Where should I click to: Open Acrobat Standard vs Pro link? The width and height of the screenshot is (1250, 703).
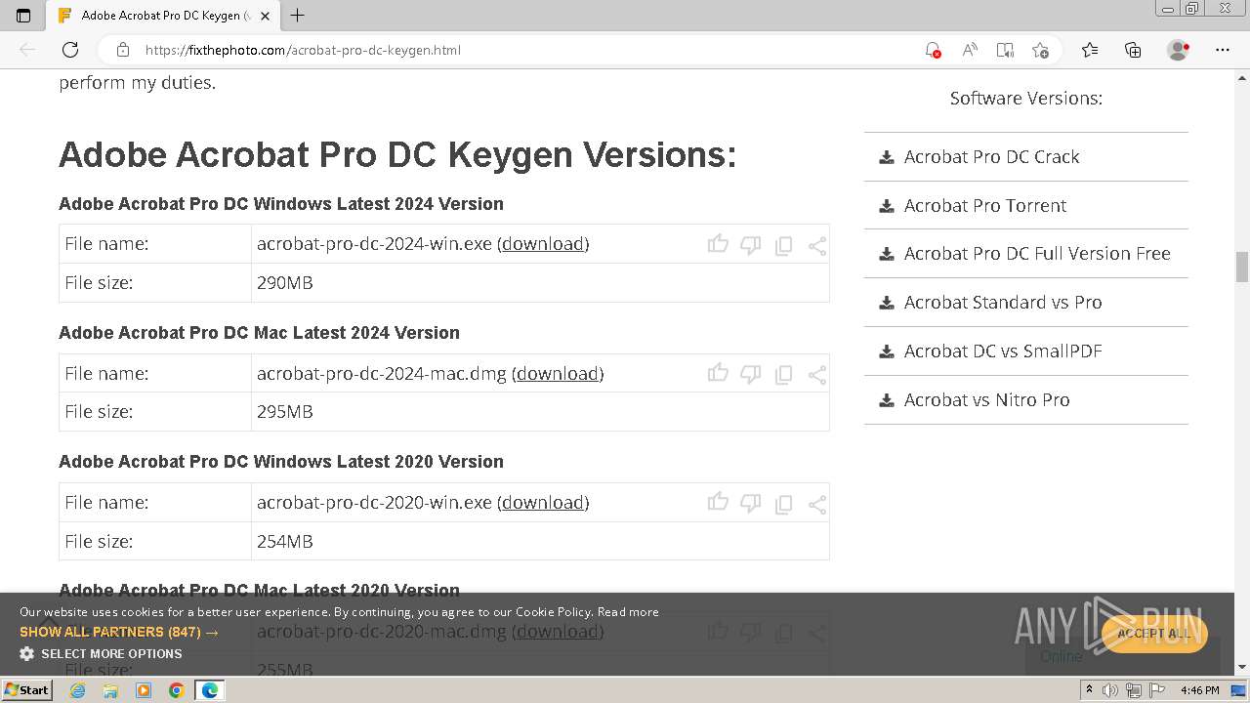tap(1003, 302)
